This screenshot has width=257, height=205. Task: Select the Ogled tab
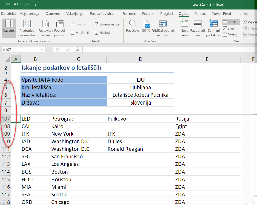184,14
